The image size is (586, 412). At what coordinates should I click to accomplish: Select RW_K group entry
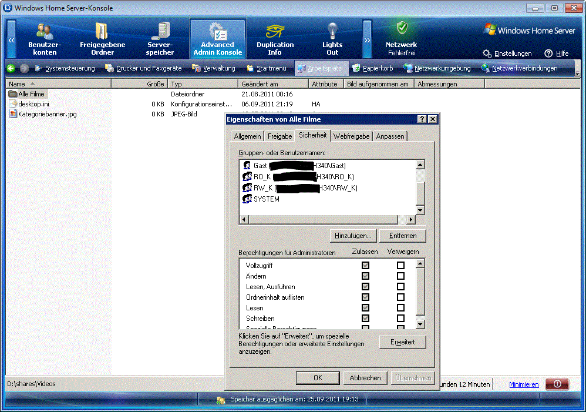point(300,188)
